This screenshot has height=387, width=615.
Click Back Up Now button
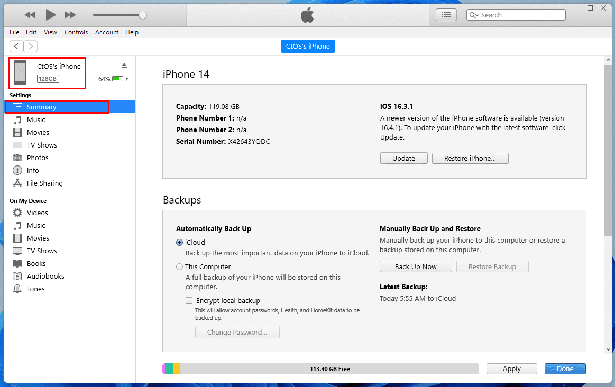coord(416,266)
